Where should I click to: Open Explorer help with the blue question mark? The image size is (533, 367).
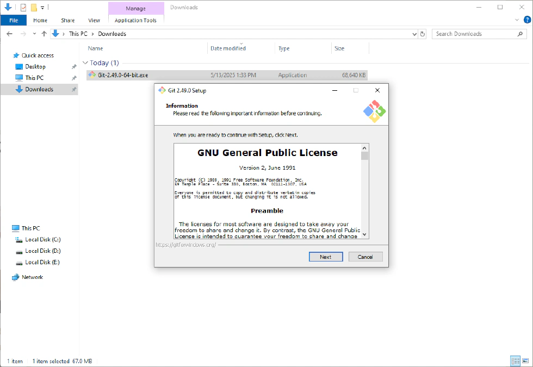(526, 20)
